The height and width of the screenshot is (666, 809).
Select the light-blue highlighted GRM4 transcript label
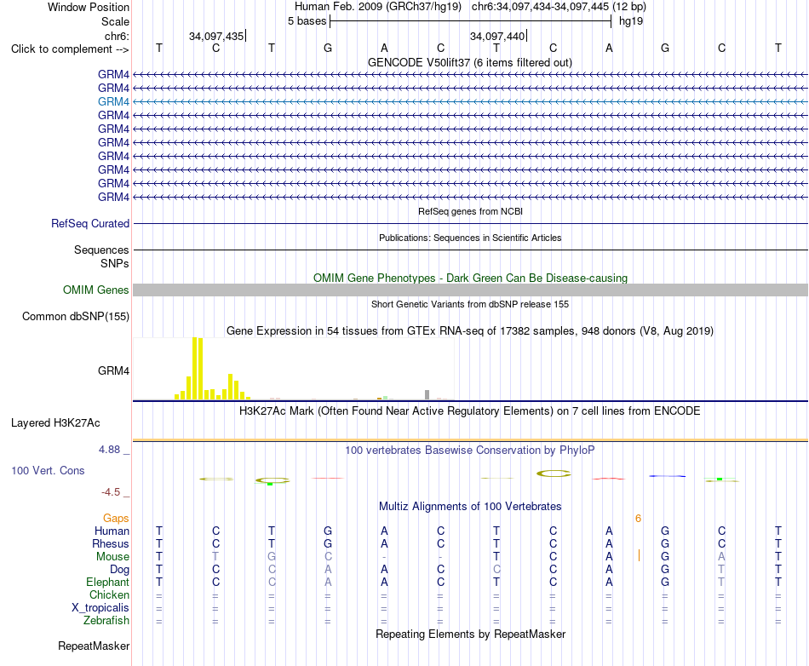(x=113, y=101)
